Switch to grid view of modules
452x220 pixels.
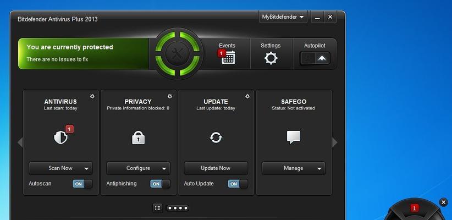point(157,208)
